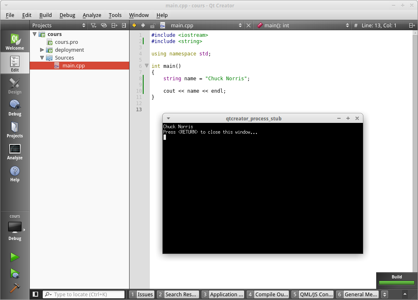This screenshot has width=418, height=300.
Task: Collapse the cours project tree node
Action: [x=35, y=34]
